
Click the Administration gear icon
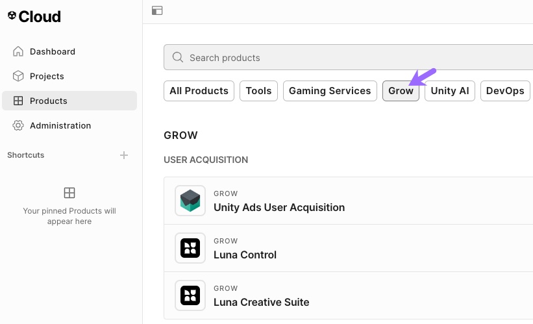18,125
